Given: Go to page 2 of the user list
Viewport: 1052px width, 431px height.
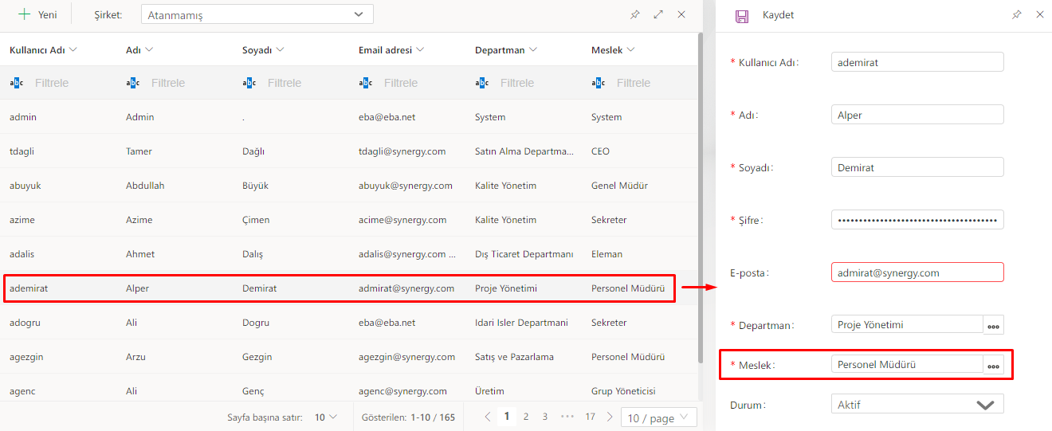Looking at the screenshot, I should [x=526, y=417].
